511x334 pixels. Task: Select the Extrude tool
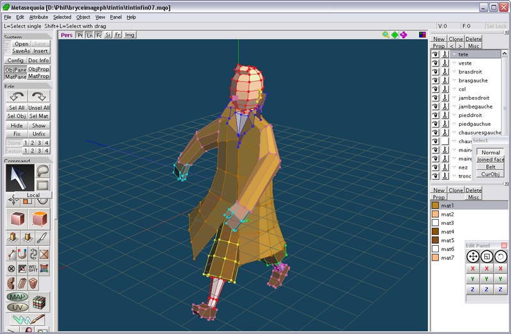tap(13, 238)
